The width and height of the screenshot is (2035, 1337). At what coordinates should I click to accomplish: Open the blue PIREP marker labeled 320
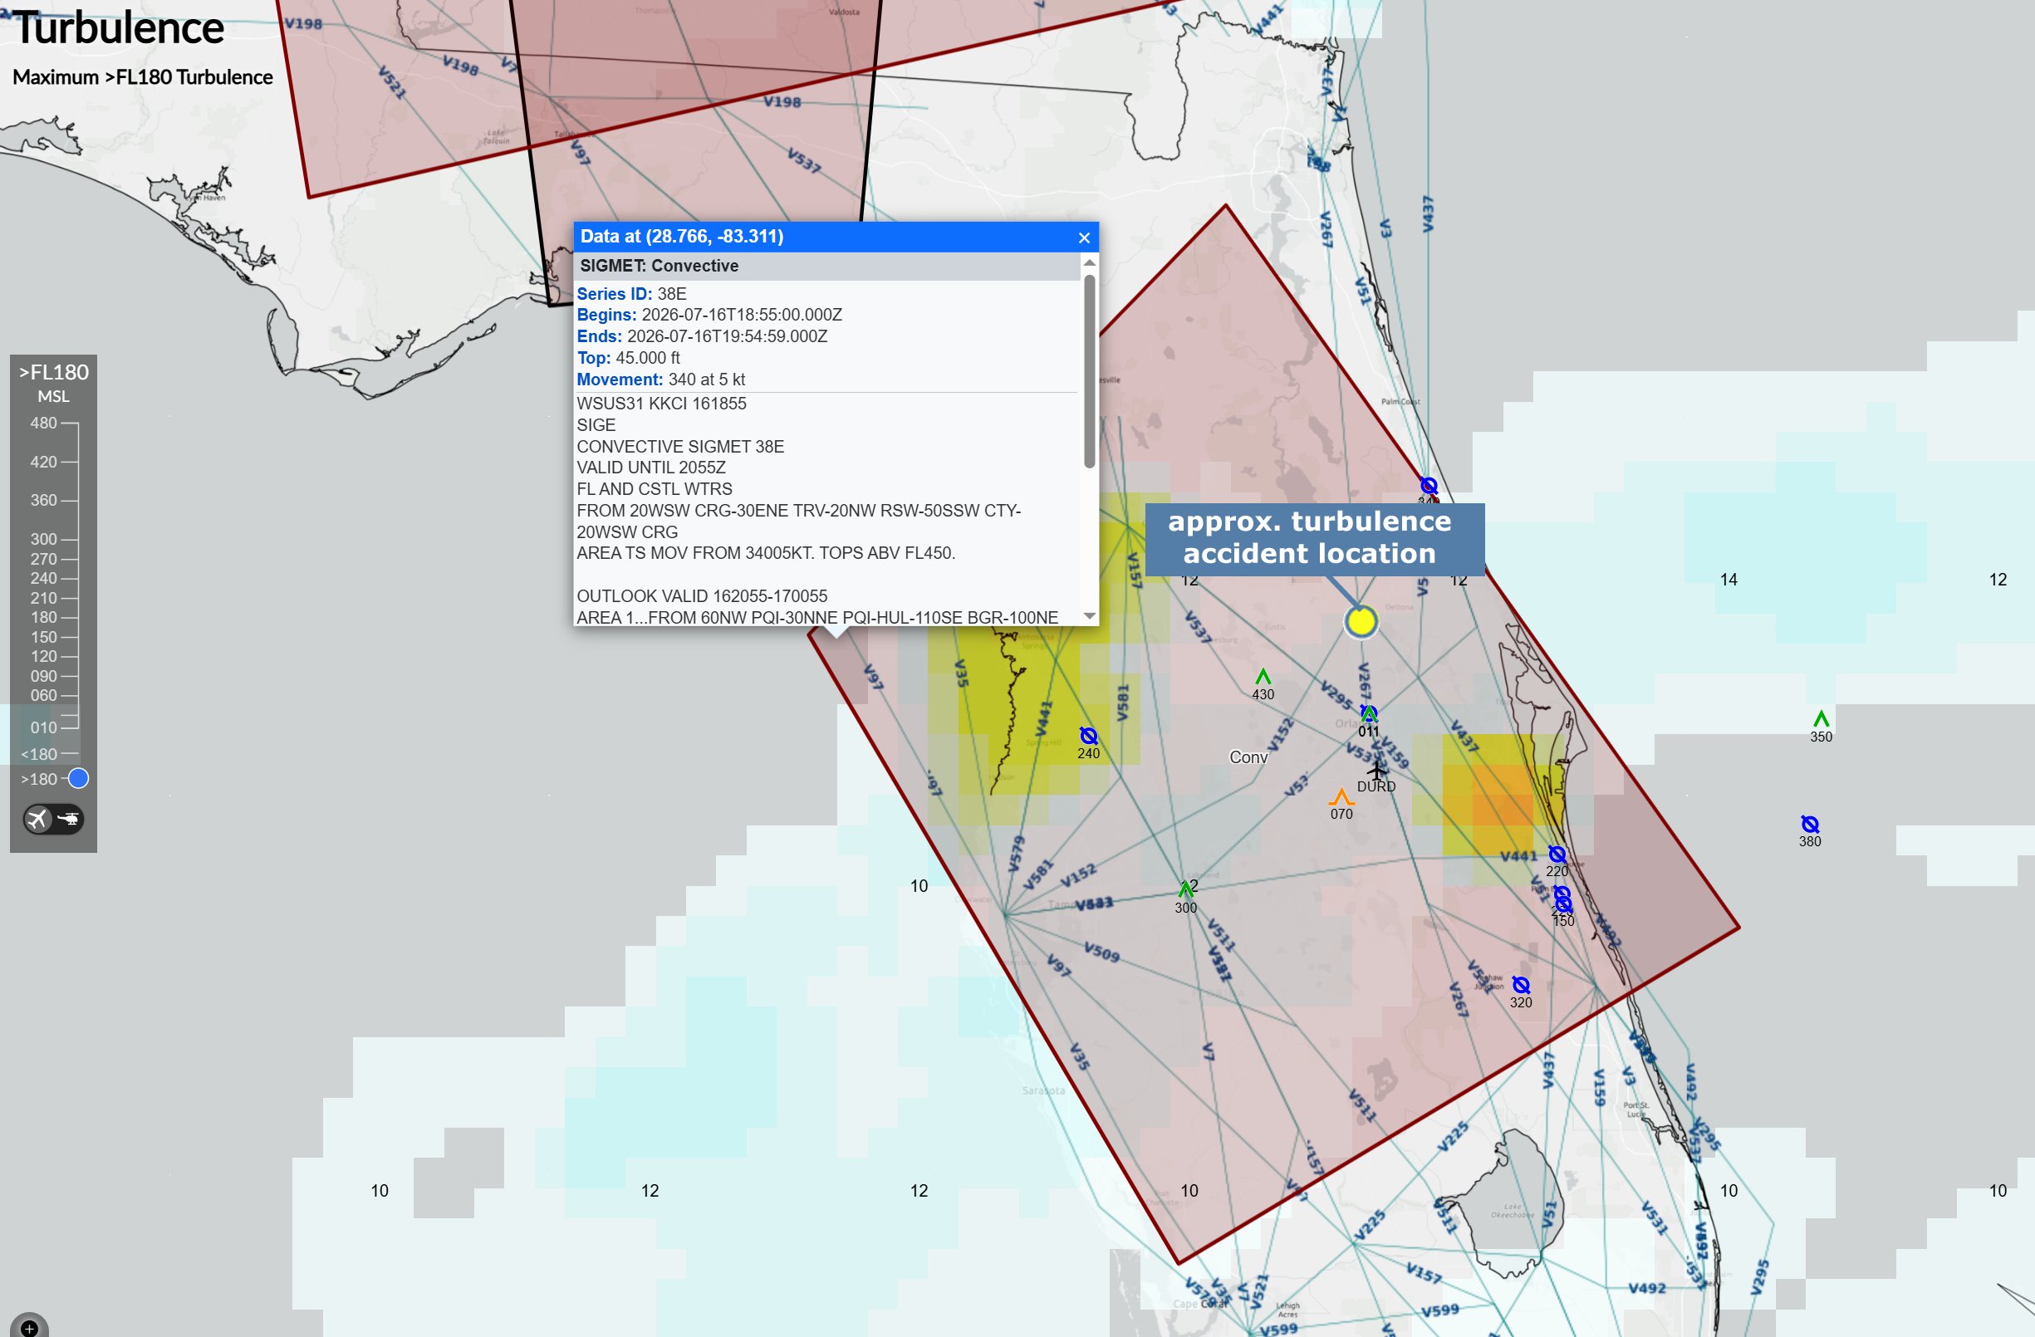(1521, 985)
